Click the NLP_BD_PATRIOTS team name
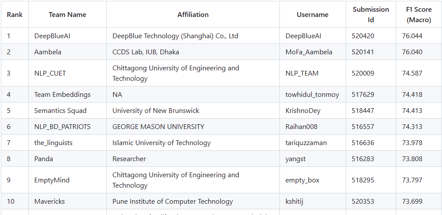The image size is (442, 215). click(62, 127)
